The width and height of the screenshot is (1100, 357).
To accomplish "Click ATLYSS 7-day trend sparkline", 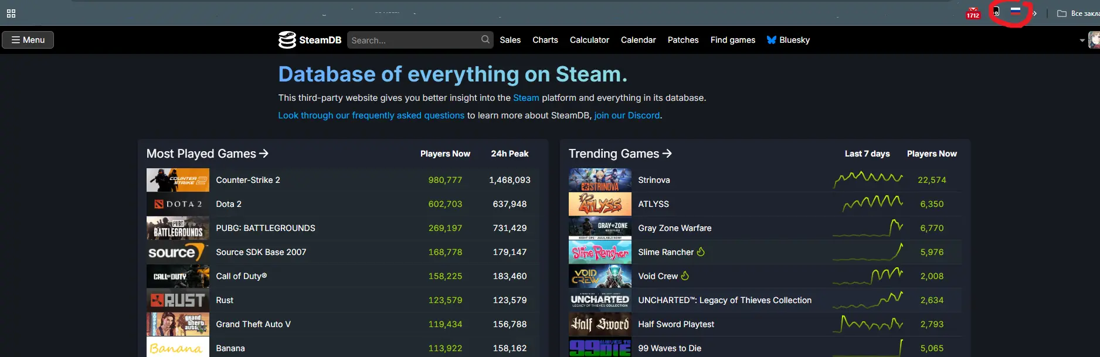I will pos(872,203).
